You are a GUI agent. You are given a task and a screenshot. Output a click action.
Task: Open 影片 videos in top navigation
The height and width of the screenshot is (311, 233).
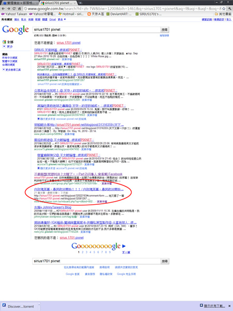(24, 20)
